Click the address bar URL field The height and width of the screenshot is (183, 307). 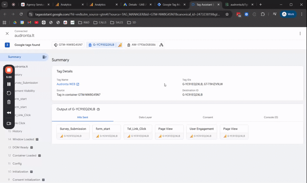point(127,14)
